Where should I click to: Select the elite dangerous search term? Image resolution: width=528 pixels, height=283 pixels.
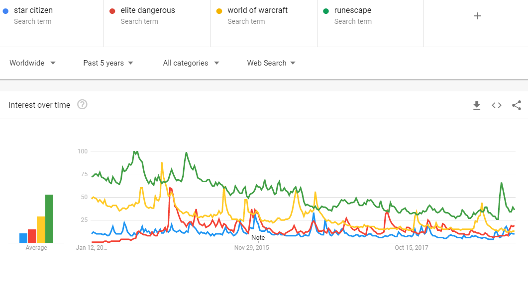[x=148, y=10]
